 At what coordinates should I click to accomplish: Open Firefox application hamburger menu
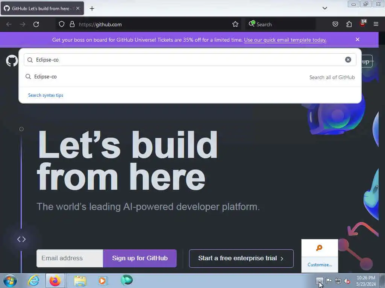[x=376, y=24]
